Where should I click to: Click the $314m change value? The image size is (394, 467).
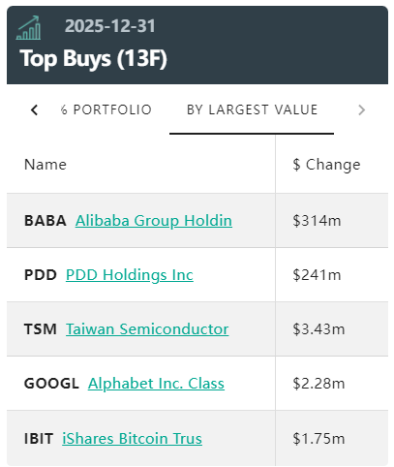click(x=317, y=221)
